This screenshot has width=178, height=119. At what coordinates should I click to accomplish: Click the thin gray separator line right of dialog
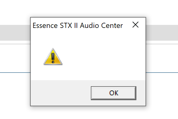(162, 44)
